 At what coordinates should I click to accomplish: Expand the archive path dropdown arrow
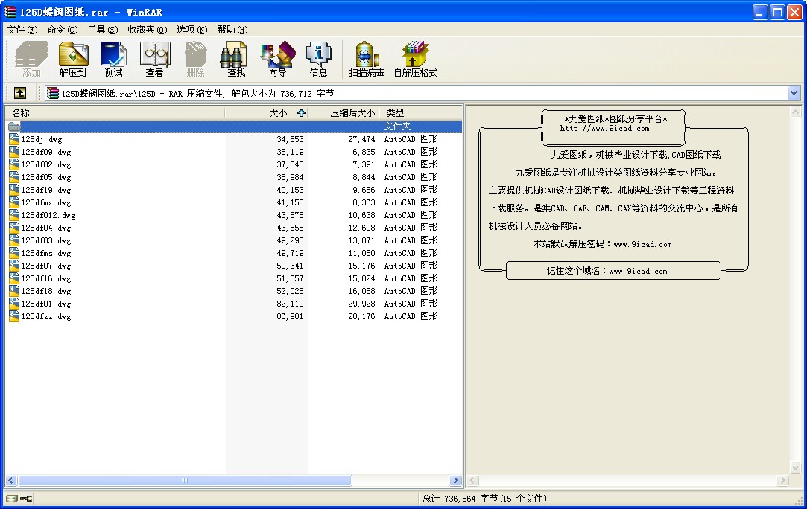pyautogui.click(x=794, y=93)
